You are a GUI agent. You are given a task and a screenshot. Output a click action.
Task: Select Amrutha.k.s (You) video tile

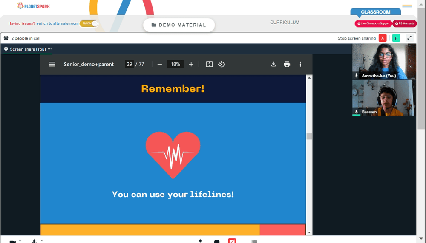click(384, 62)
